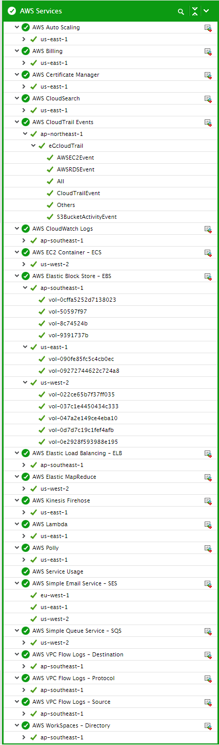This screenshot has width=219, height=745.
Task: Open details icon for AWS Certificate Manager
Action: [208, 75]
